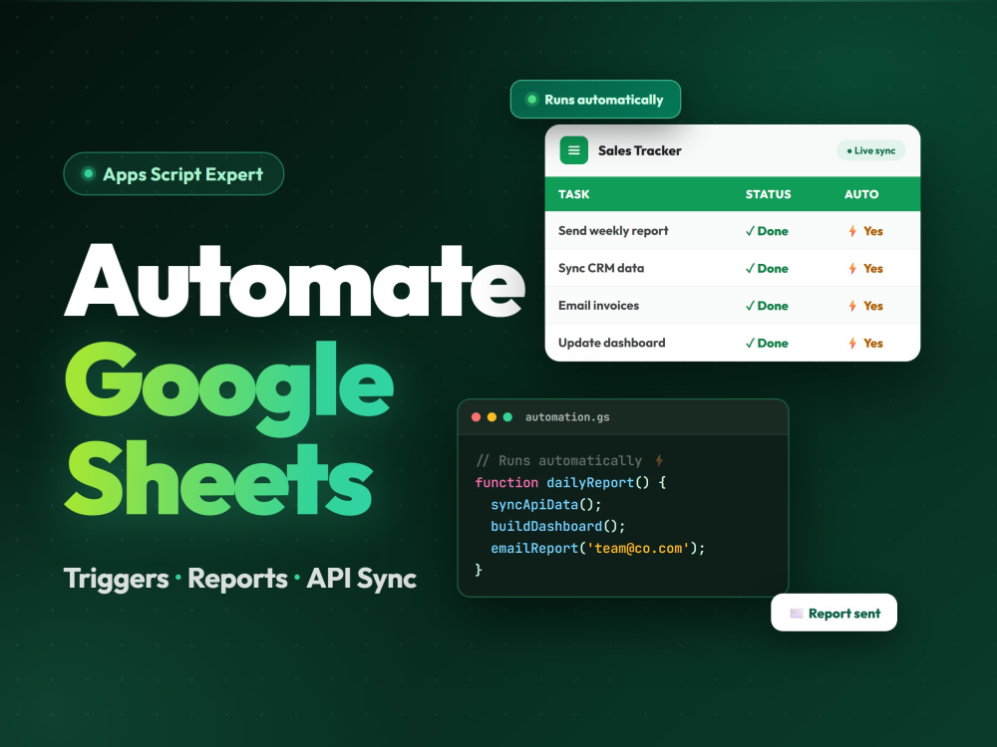
Task: Click the Reports tagline word
Action: pos(238,579)
